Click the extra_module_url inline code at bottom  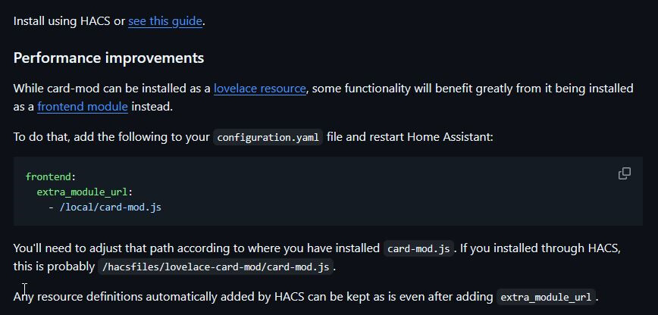[546, 298]
